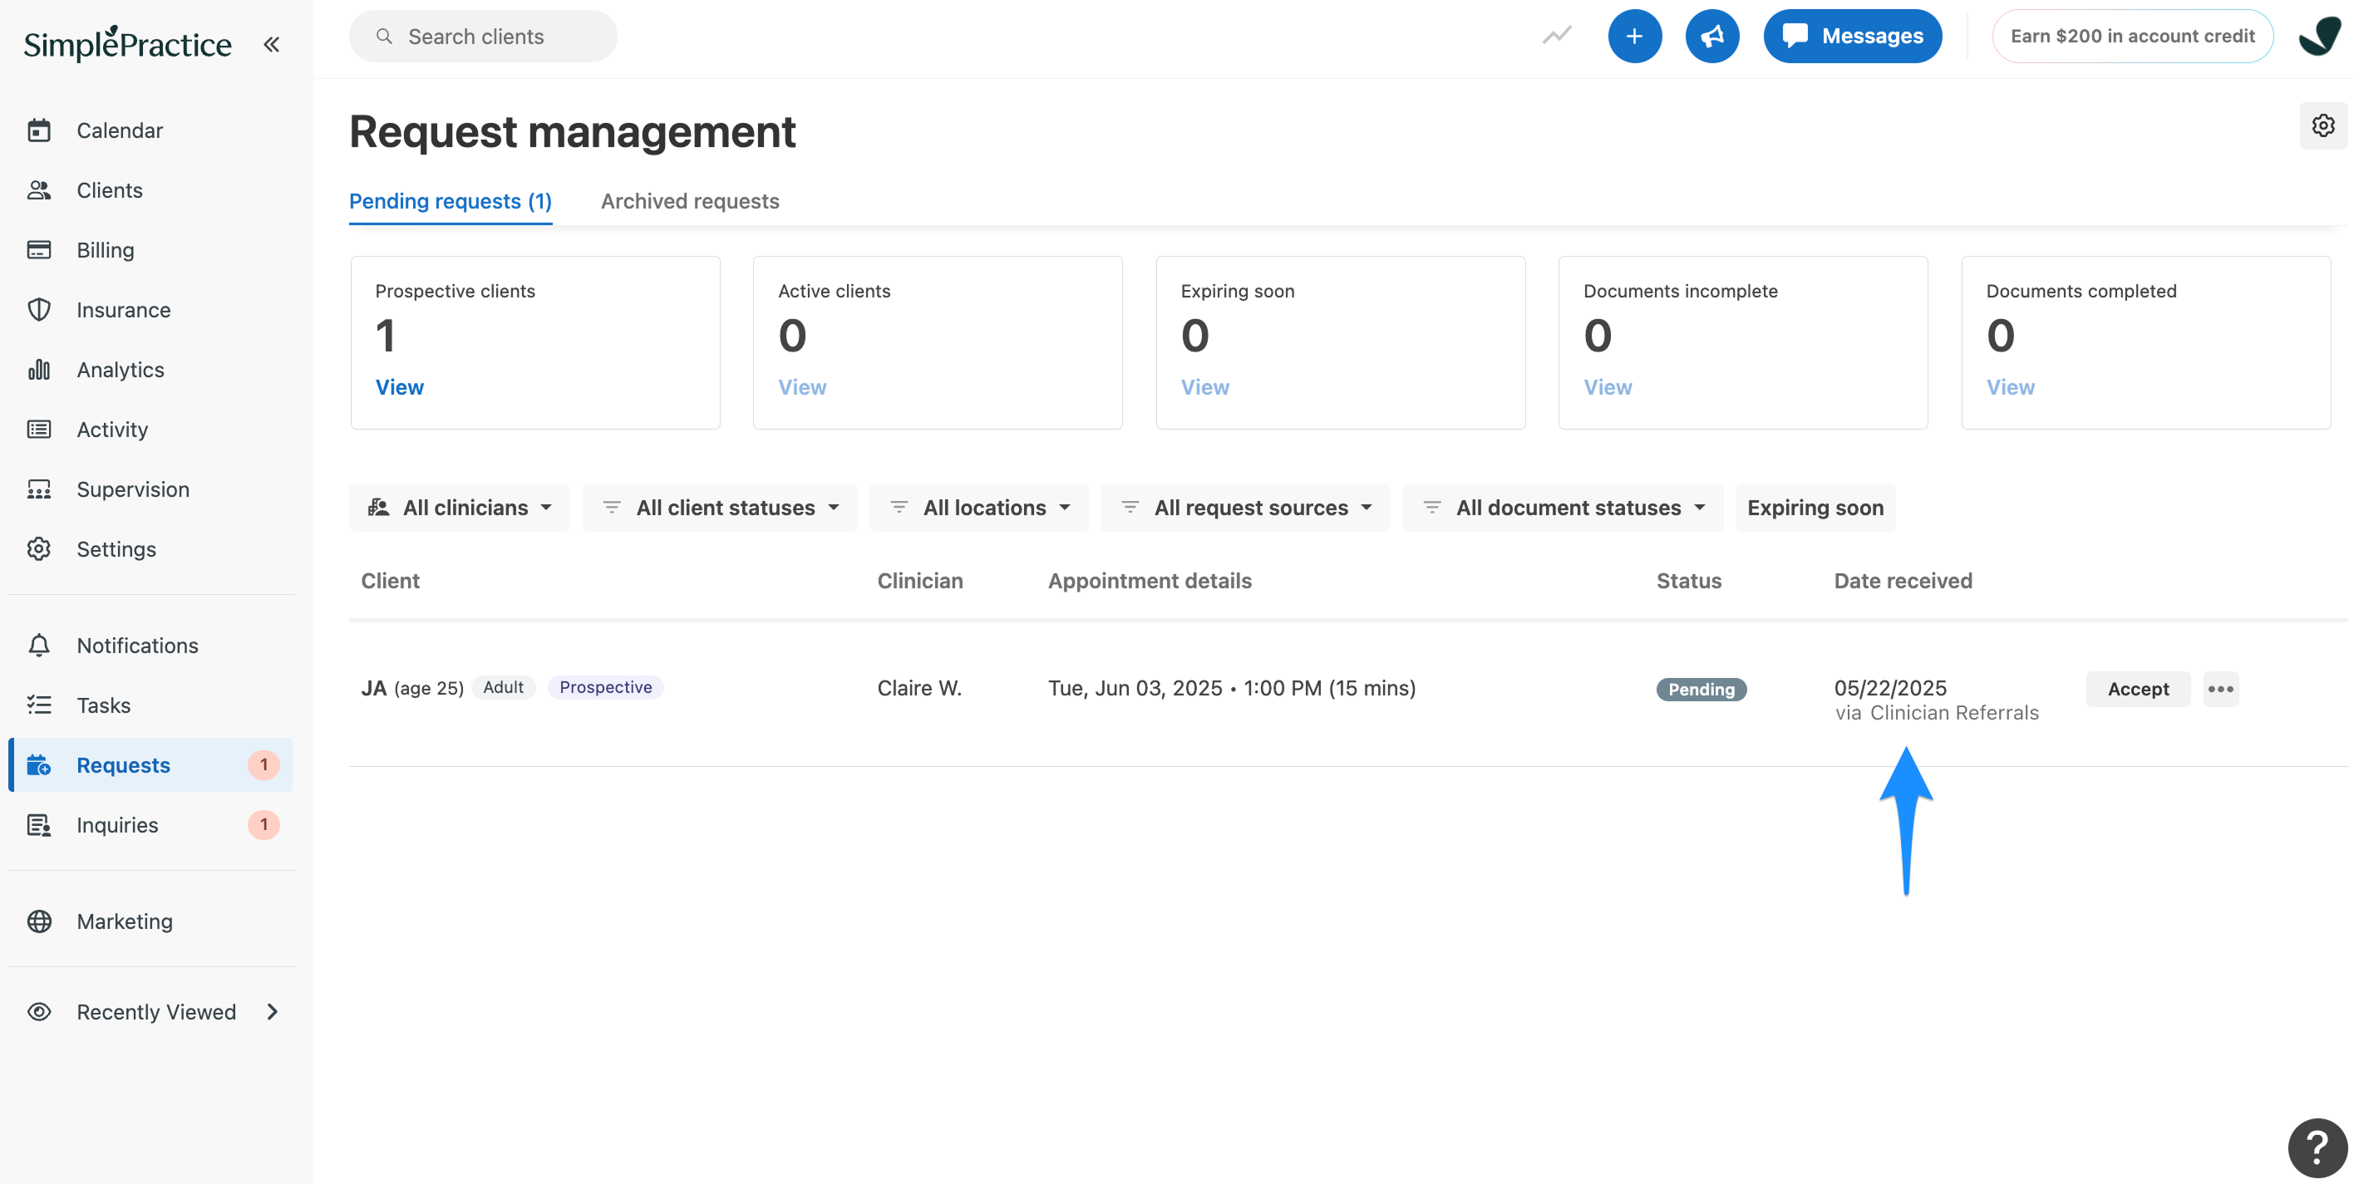
Task: Click Earn $200 in account credit
Action: (2132, 37)
